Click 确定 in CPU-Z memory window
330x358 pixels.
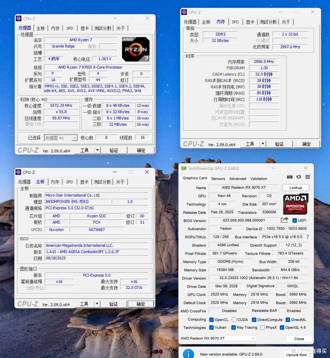coord(306,144)
